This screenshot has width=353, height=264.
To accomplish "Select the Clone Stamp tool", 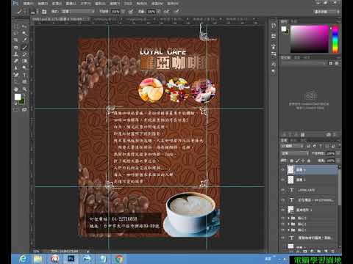I will (16, 54).
